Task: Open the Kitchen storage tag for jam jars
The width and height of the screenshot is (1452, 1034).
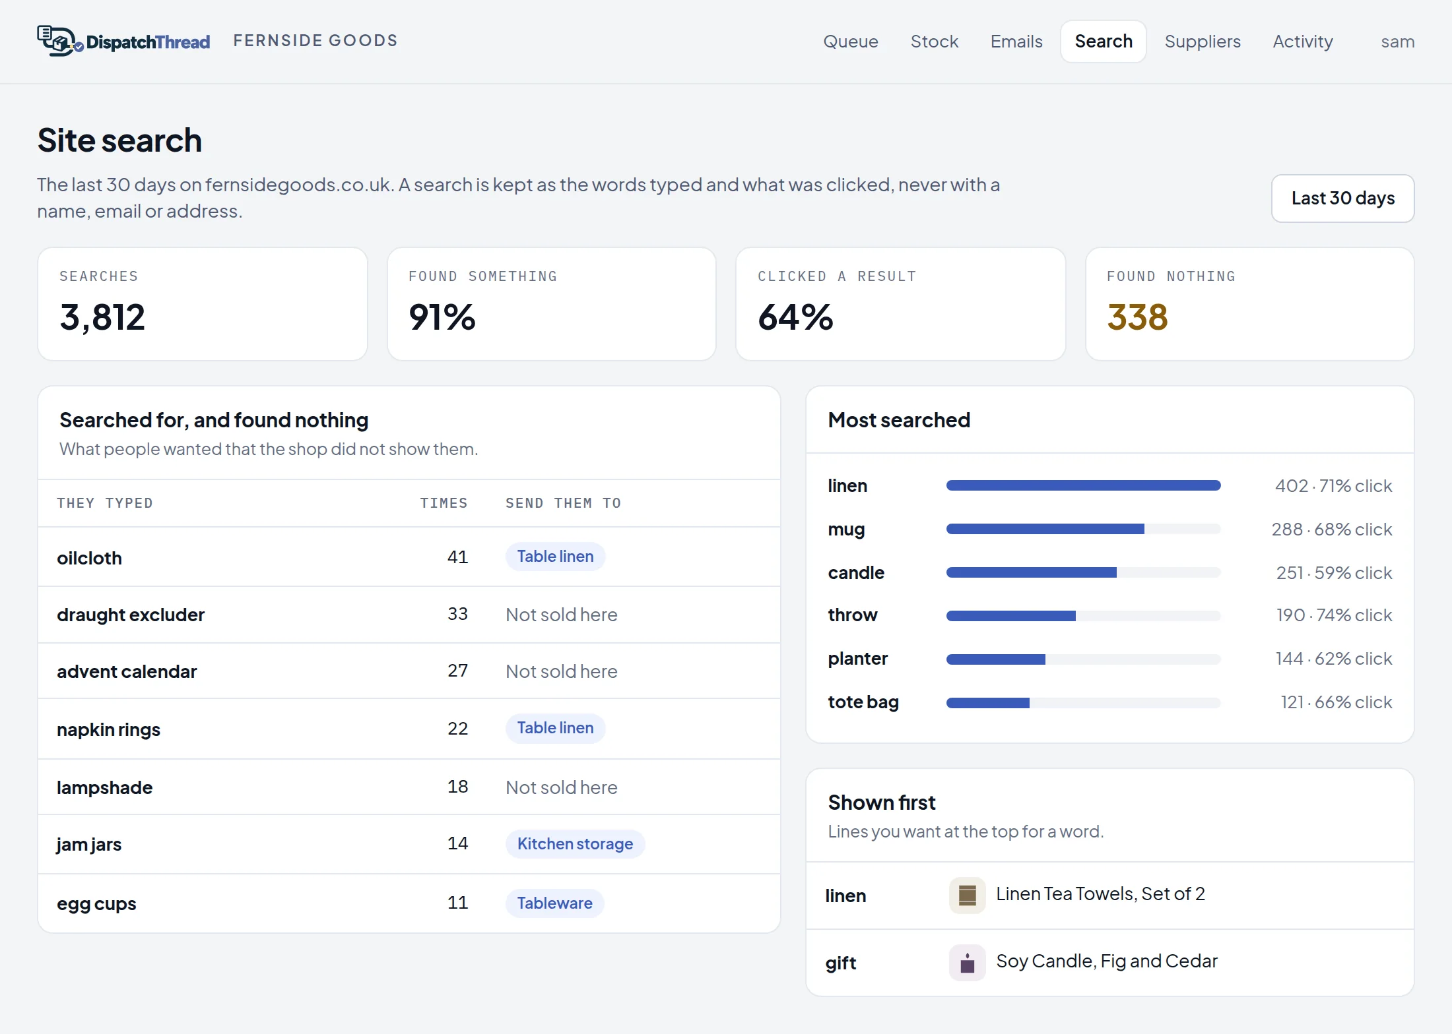Action: [575, 843]
